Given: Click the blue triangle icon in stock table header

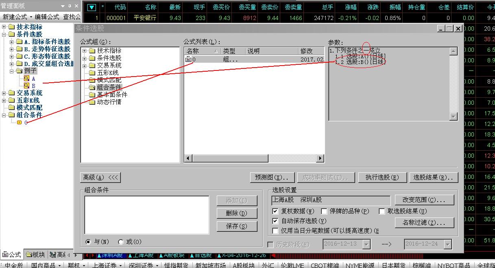Looking at the screenshot, I should click(92, 7).
